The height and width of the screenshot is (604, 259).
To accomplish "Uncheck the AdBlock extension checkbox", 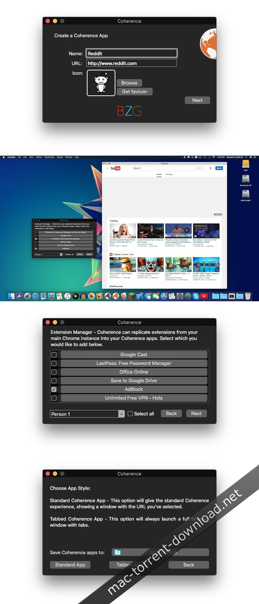I will 54,389.
